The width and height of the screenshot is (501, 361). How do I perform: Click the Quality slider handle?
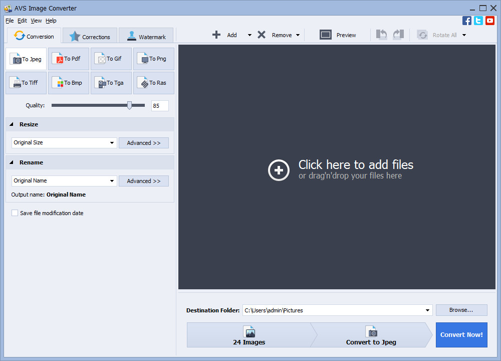click(x=129, y=105)
